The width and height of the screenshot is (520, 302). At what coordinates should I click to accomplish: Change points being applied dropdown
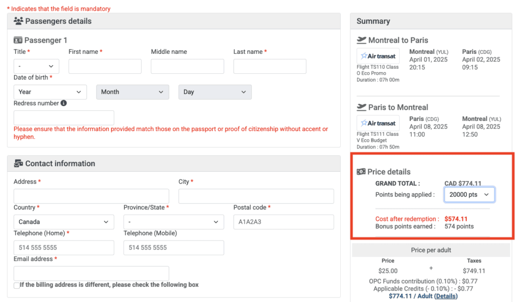469,195
